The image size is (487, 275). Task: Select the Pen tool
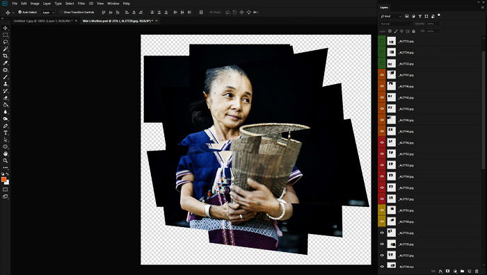(x=6, y=126)
